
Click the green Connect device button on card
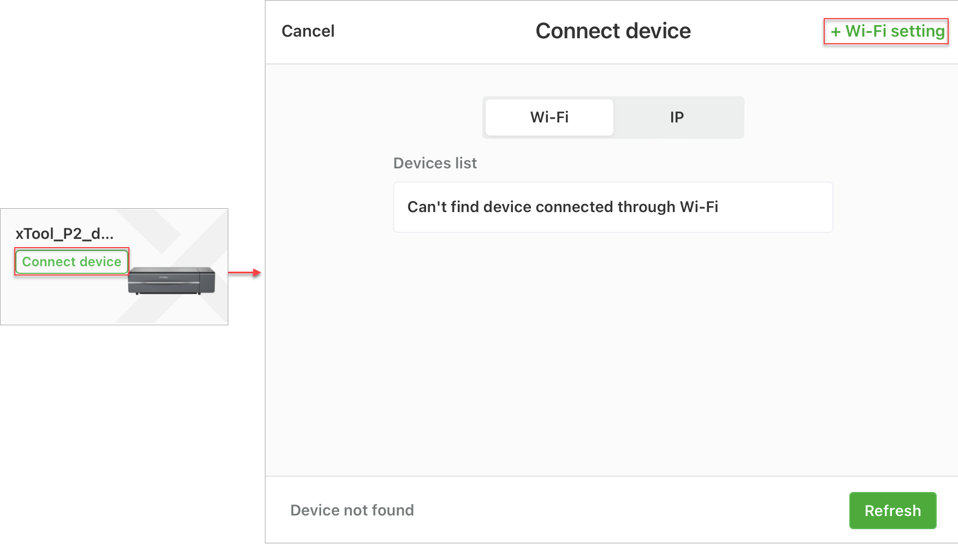[x=72, y=261]
